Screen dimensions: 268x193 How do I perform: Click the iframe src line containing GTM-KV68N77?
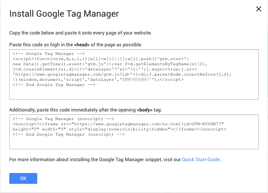click(118, 124)
